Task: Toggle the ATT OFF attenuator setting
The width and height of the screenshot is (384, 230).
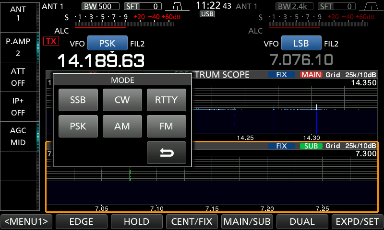Action: (18, 77)
